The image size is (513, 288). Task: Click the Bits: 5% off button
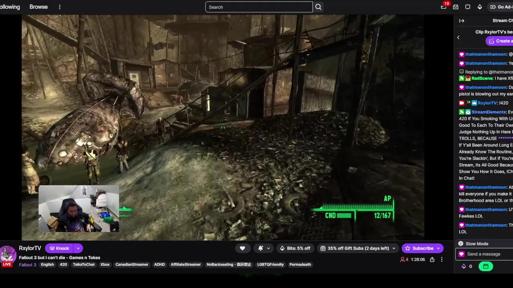point(295,248)
